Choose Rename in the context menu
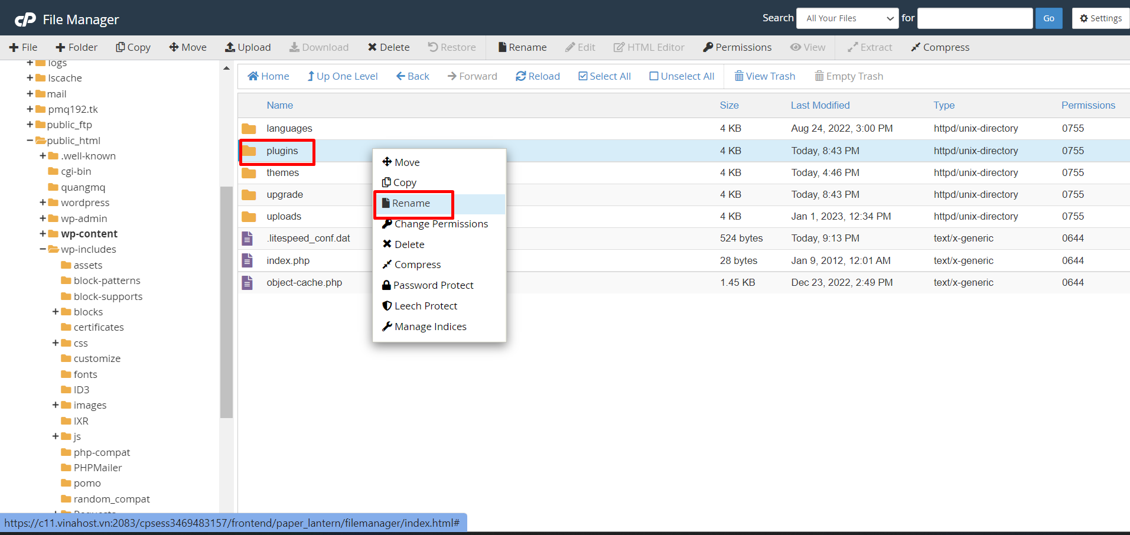 coord(411,203)
